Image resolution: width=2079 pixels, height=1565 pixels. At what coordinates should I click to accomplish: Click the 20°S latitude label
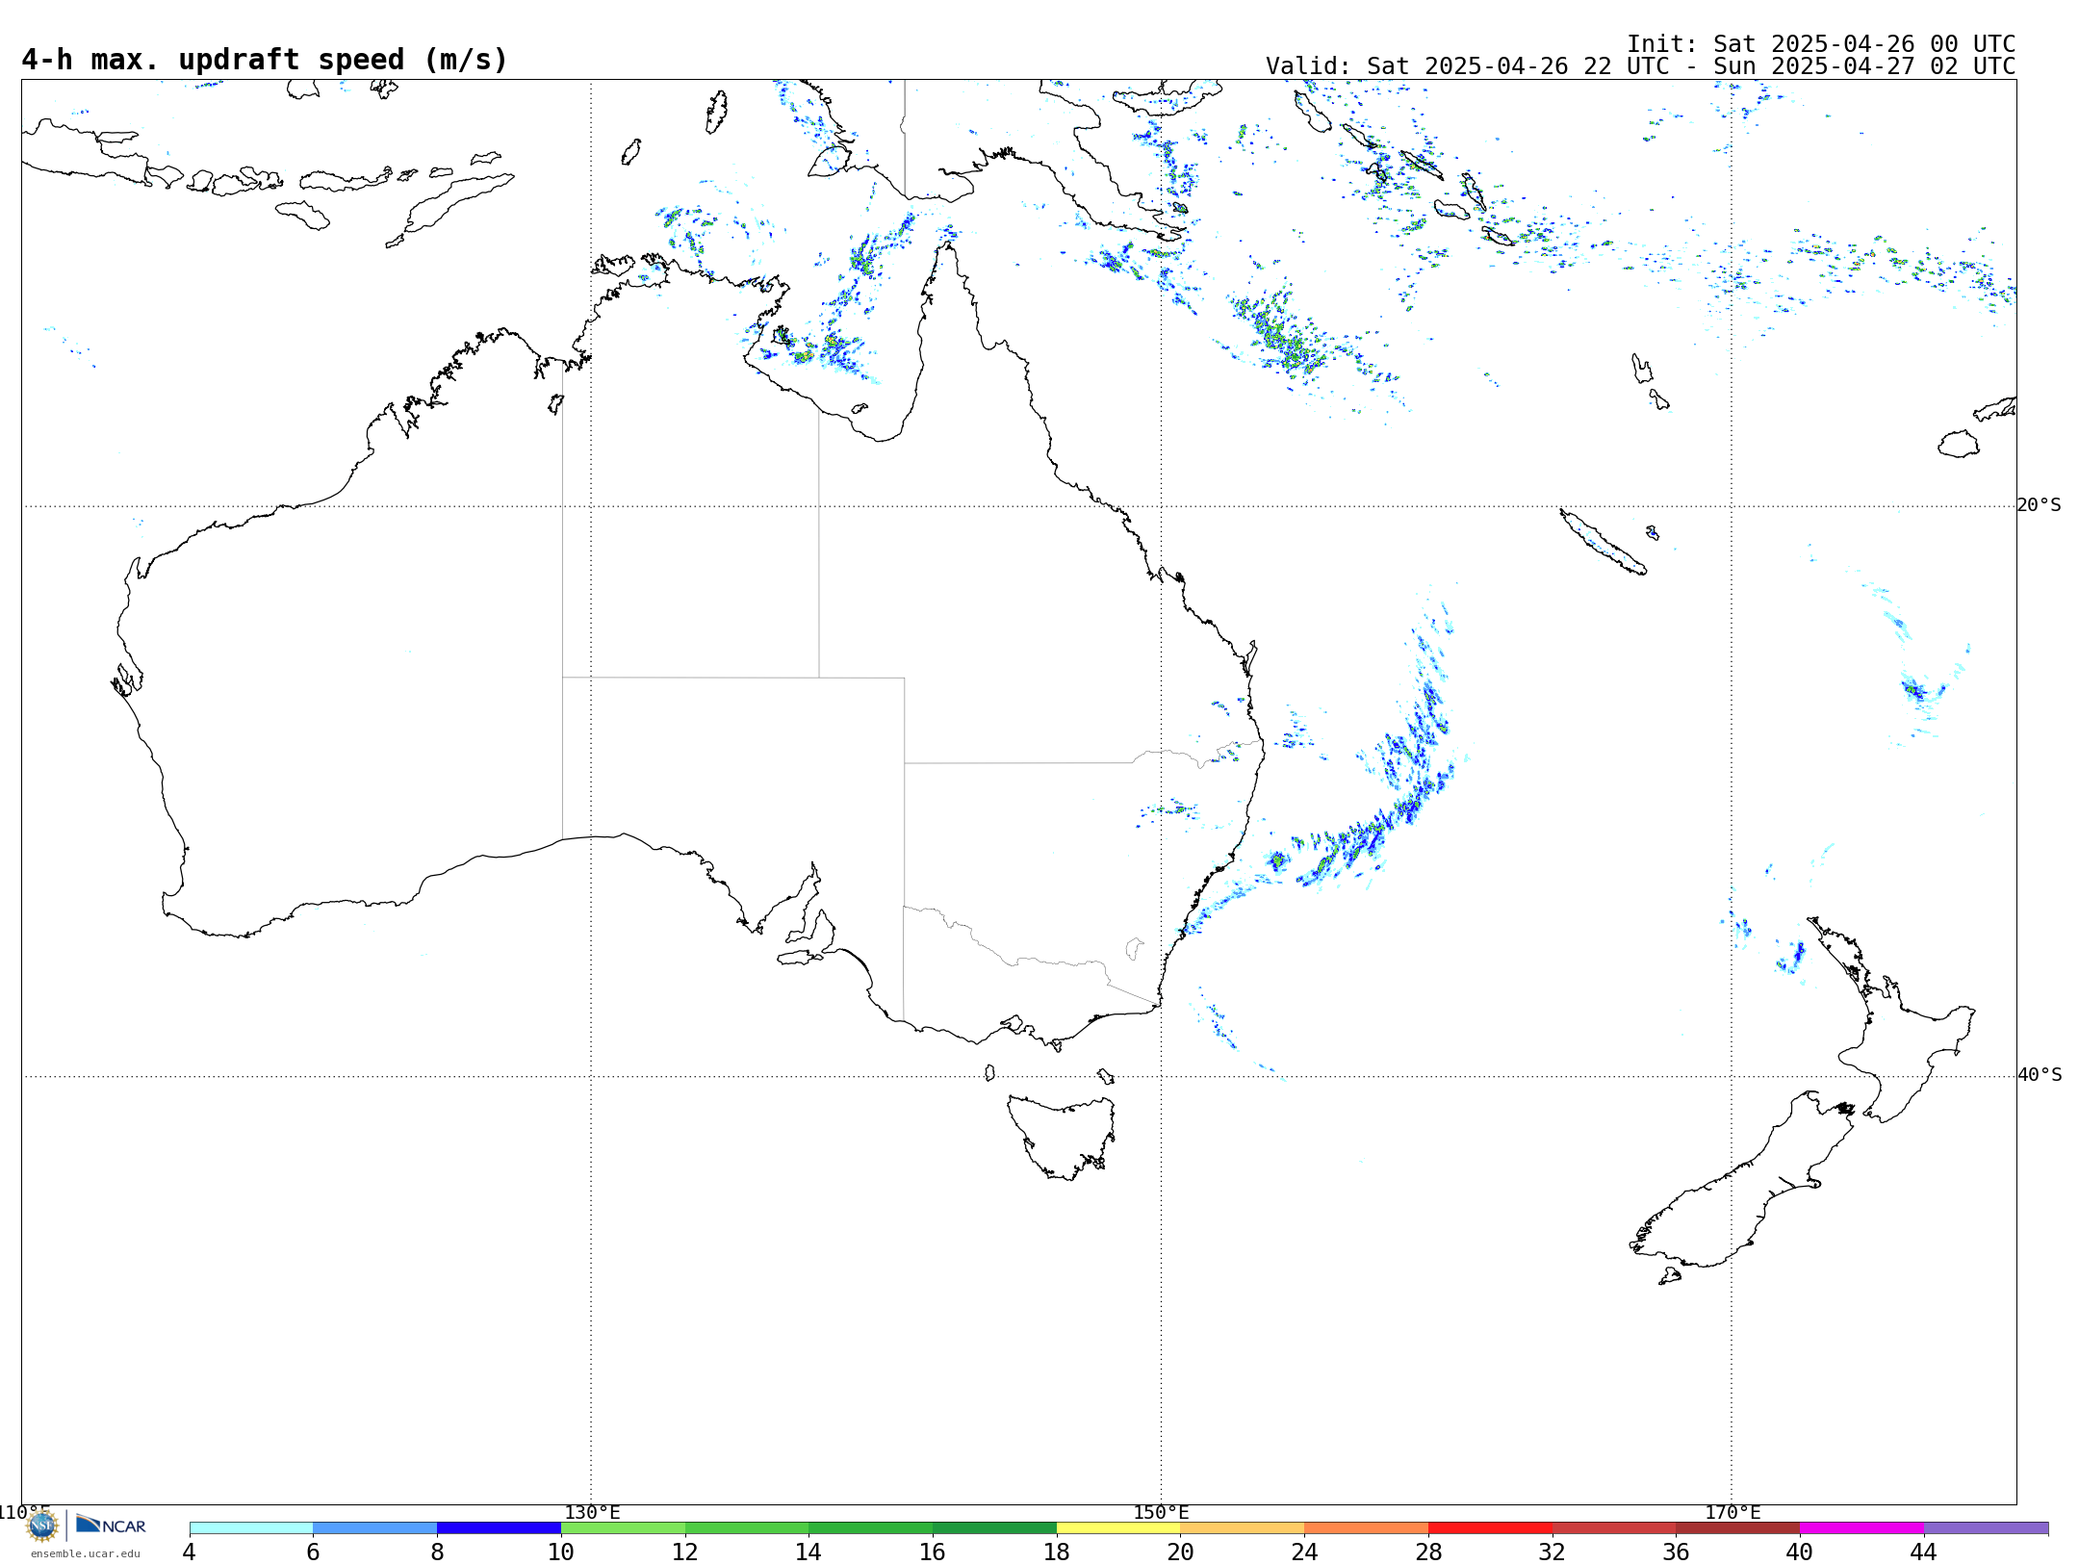coord(2040,505)
